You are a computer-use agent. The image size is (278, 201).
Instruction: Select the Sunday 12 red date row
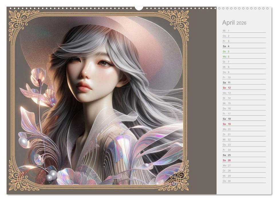pos(244,88)
